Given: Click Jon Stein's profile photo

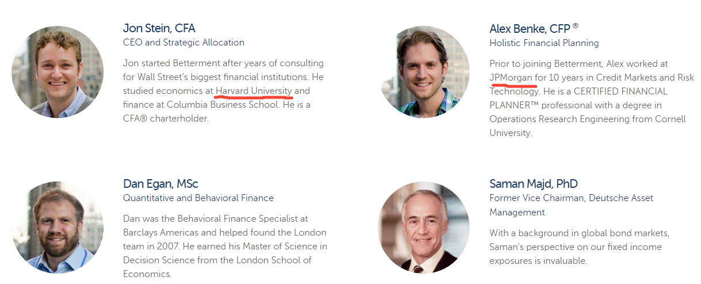Looking at the screenshot, I should point(58,71).
